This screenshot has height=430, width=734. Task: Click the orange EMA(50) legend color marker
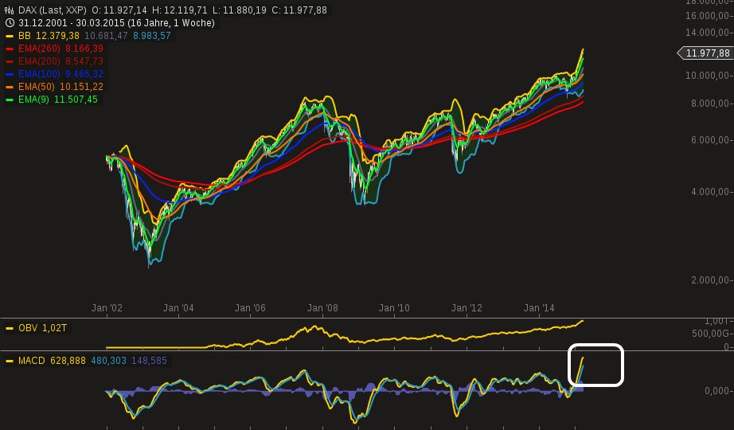coord(10,87)
